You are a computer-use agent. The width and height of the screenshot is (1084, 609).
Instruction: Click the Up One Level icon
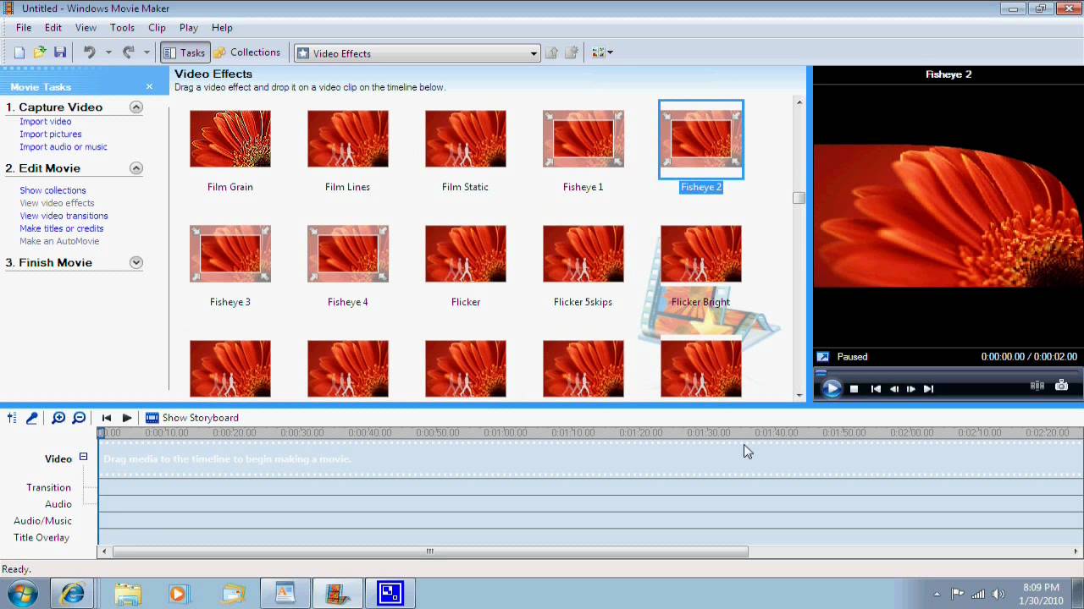(551, 52)
